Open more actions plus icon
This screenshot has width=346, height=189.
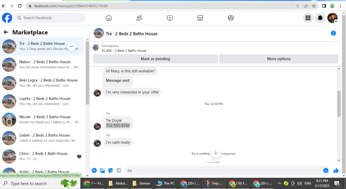94,170
